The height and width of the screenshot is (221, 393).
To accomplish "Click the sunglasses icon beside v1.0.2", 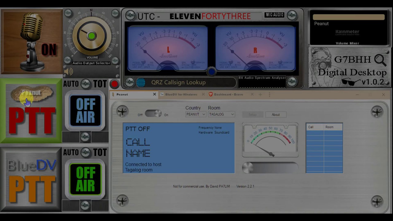I will [x=350, y=82].
